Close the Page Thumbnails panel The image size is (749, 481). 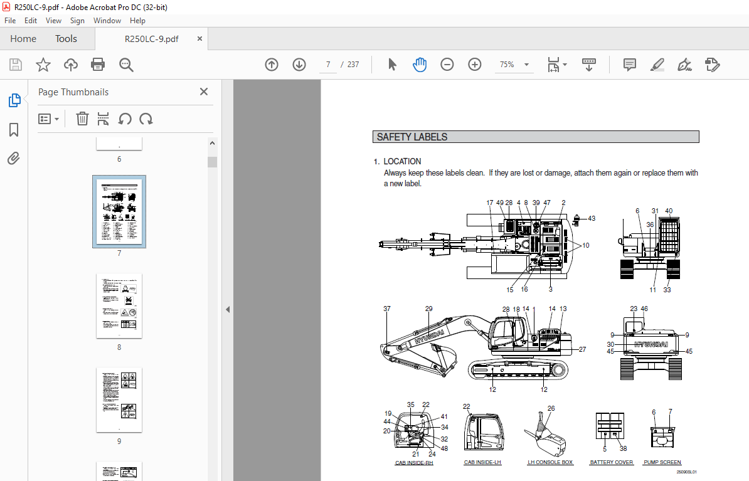(204, 92)
